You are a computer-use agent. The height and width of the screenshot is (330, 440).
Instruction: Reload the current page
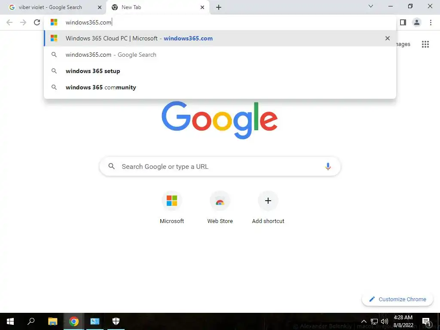pos(37,22)
